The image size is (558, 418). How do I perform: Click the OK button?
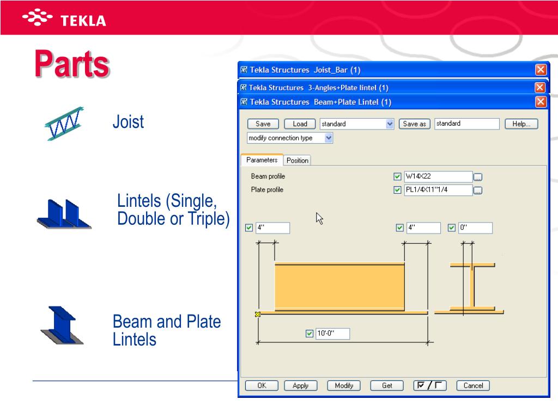tap(262, 386)
